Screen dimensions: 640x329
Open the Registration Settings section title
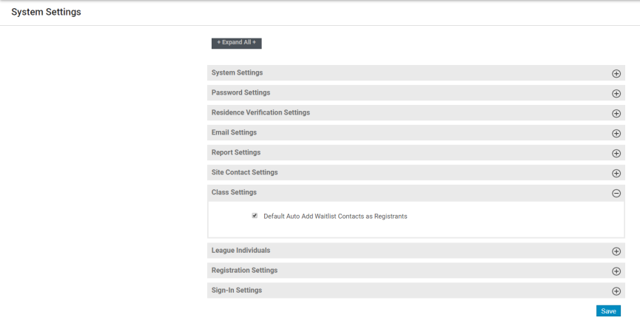tap(244, 271)
